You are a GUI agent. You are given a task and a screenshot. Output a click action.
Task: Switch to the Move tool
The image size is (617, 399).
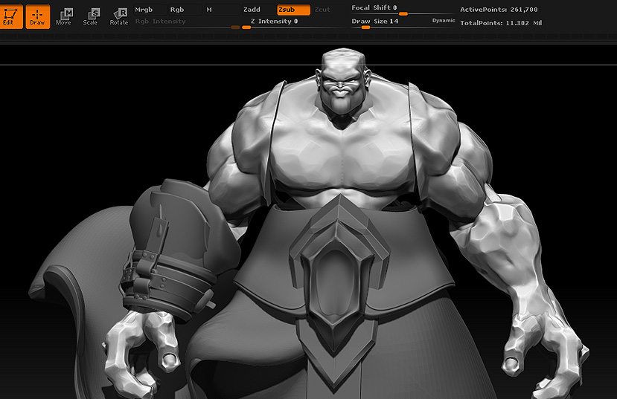[x=64, y=17]
